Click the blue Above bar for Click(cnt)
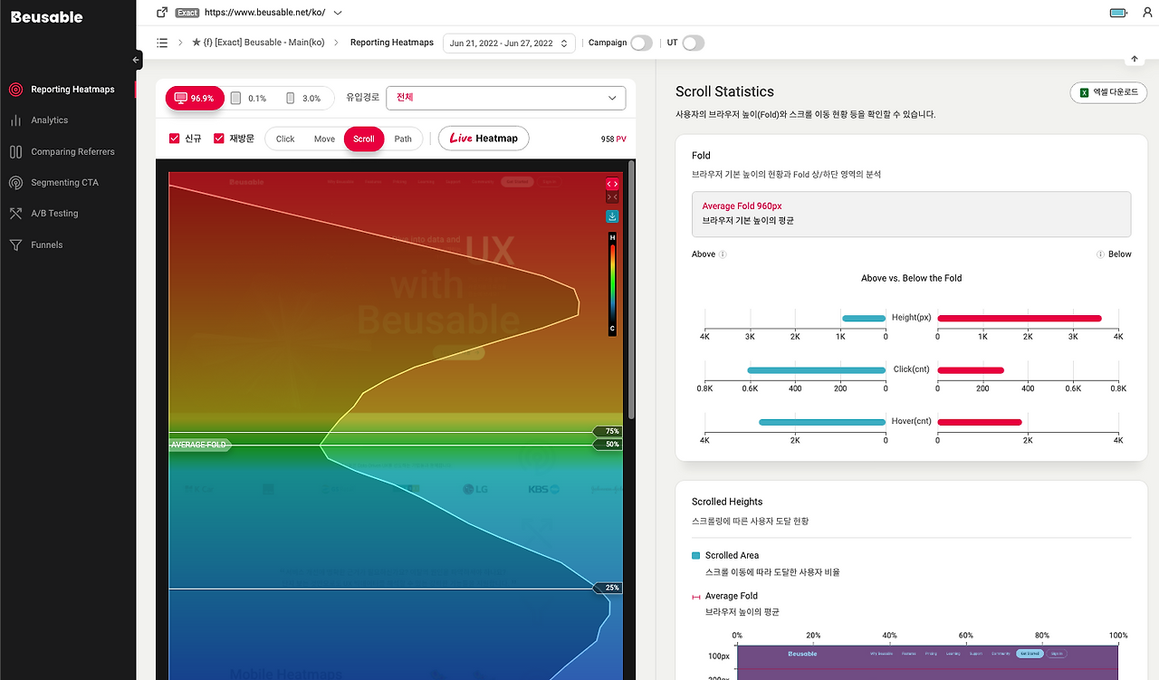The image size is (1159, 680). 817,370
